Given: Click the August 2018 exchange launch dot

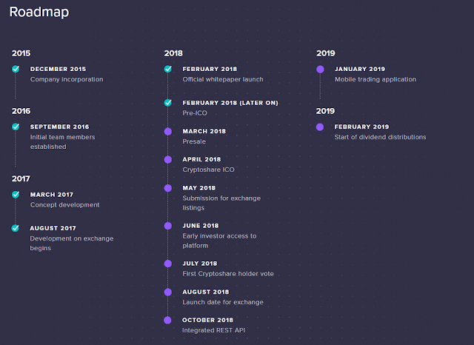Looking at the screenshot, I should point(168,292).
